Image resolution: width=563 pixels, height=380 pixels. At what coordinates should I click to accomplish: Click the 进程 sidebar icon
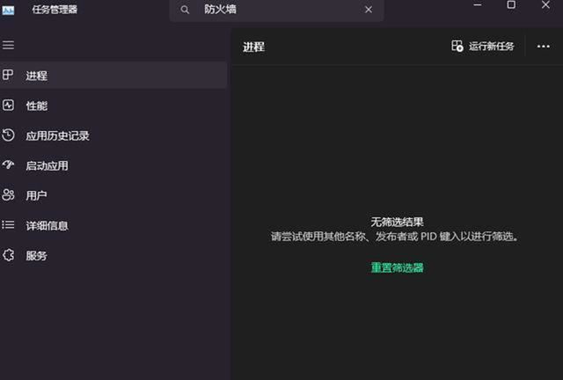(8, 75)
